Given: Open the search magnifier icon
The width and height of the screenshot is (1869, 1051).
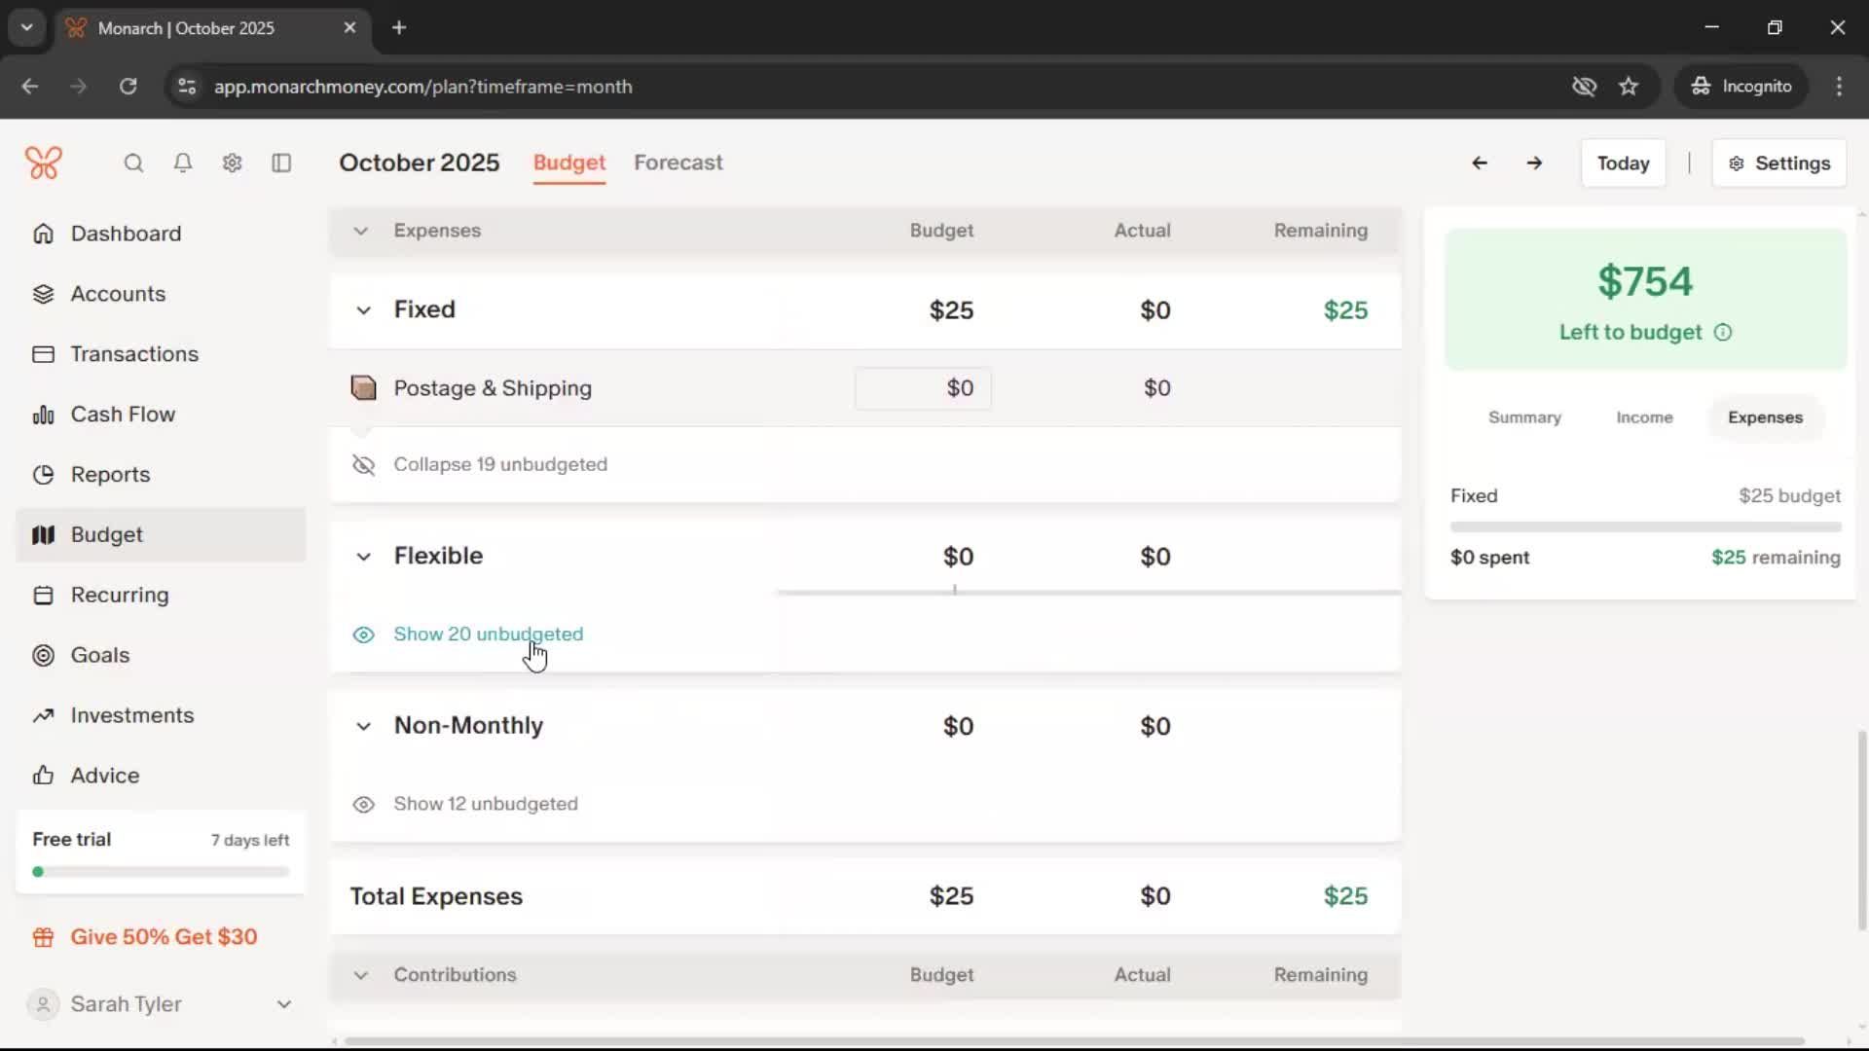Looking at the screenshot, I should 133,163.
